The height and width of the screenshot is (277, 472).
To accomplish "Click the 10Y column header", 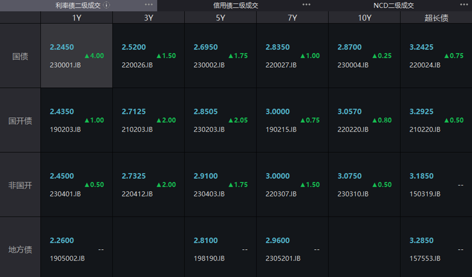I will tap(365, 18).
